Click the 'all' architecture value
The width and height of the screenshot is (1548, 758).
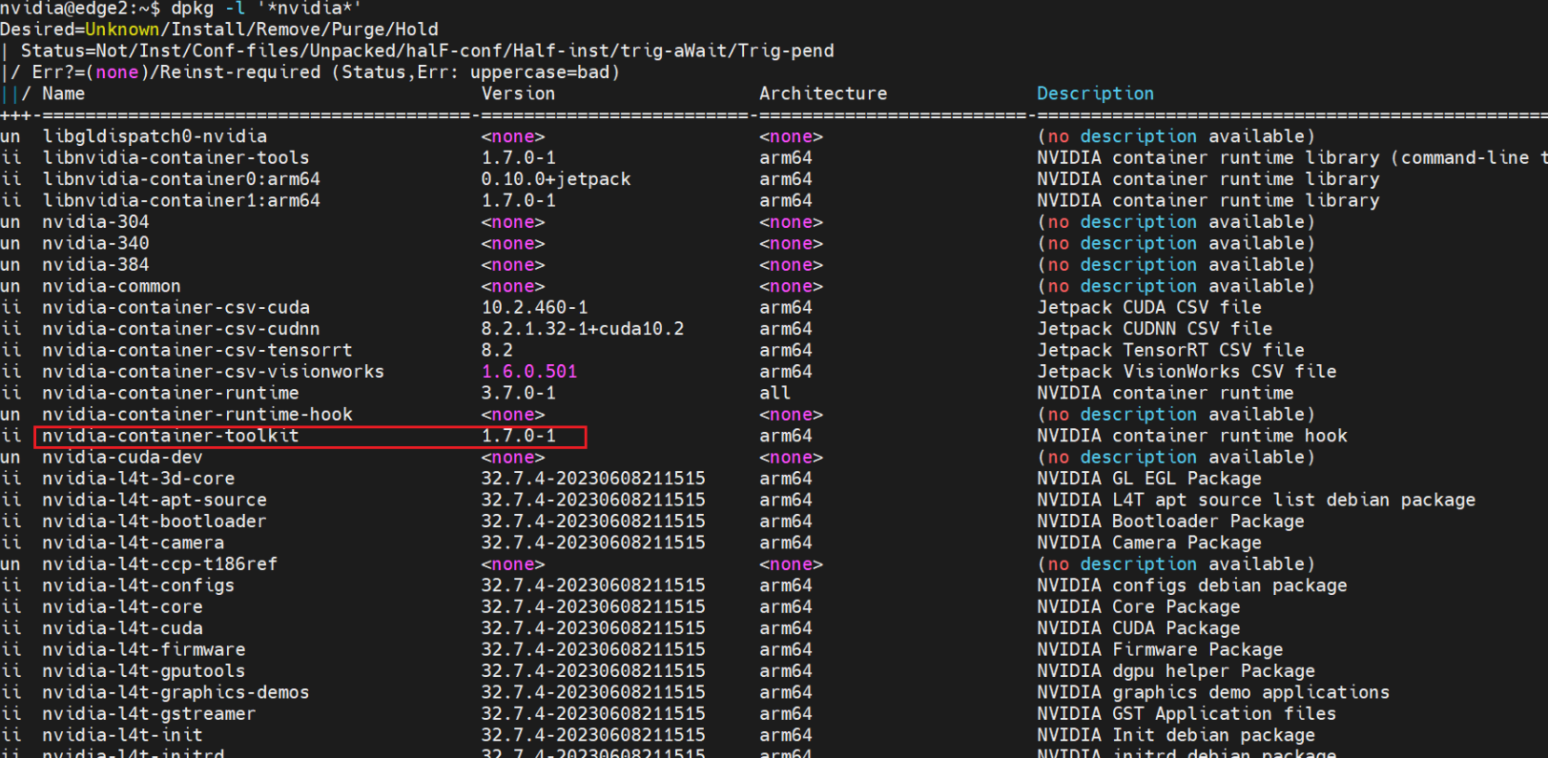(774, 393)
